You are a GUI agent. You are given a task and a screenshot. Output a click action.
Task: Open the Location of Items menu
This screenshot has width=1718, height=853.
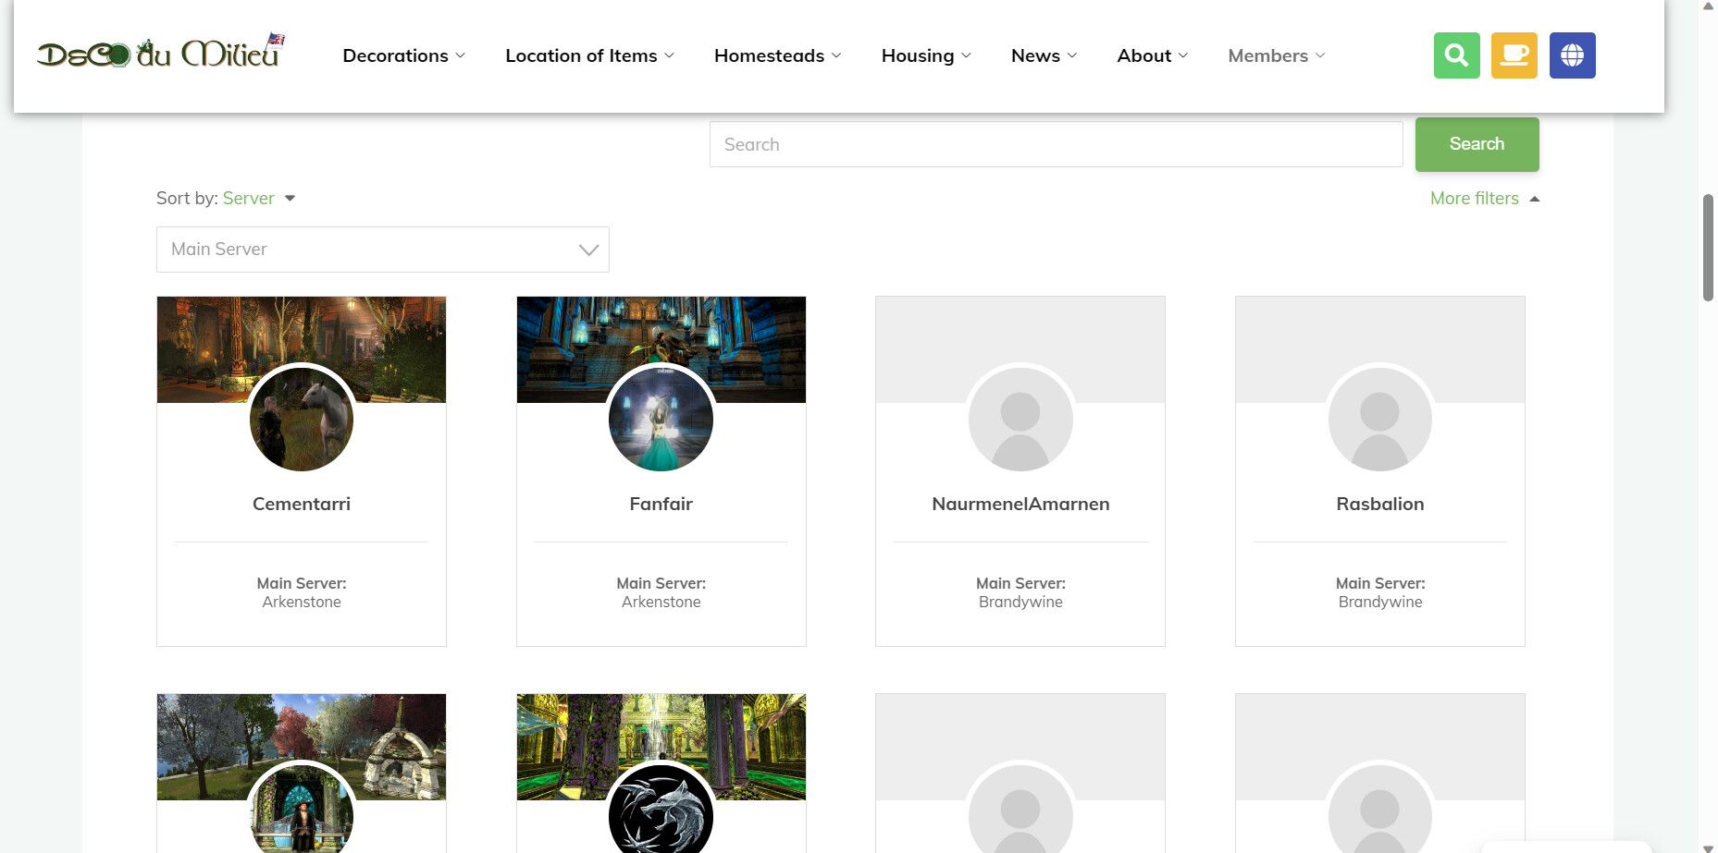coord(589,56)
